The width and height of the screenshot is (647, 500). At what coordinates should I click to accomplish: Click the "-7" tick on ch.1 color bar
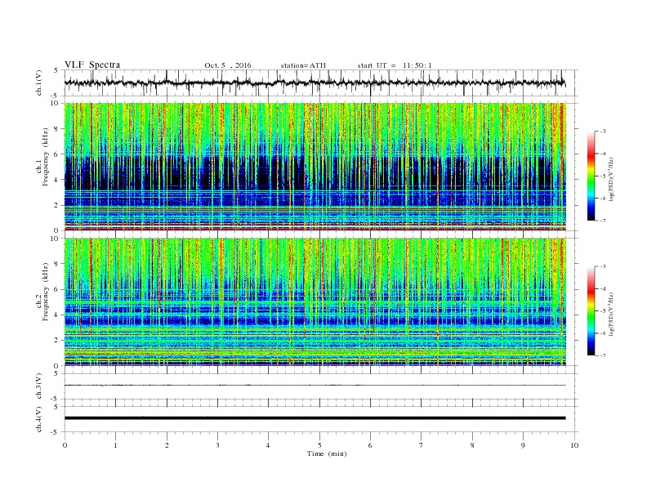coord(603,221)
